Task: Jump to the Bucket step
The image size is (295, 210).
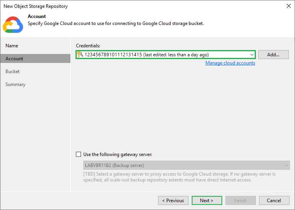Action: 13,72
